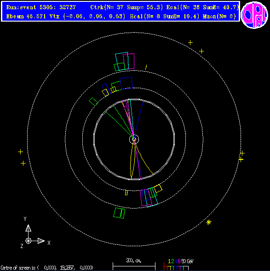270x271 pixels.
Task: Click the GeV energy color scale legend
Action: click(178, 264)
